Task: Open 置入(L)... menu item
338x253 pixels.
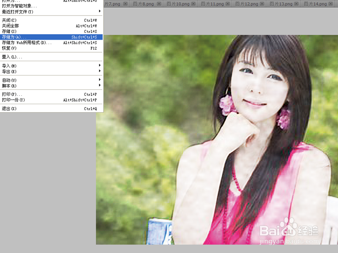Action: [51, 57]
